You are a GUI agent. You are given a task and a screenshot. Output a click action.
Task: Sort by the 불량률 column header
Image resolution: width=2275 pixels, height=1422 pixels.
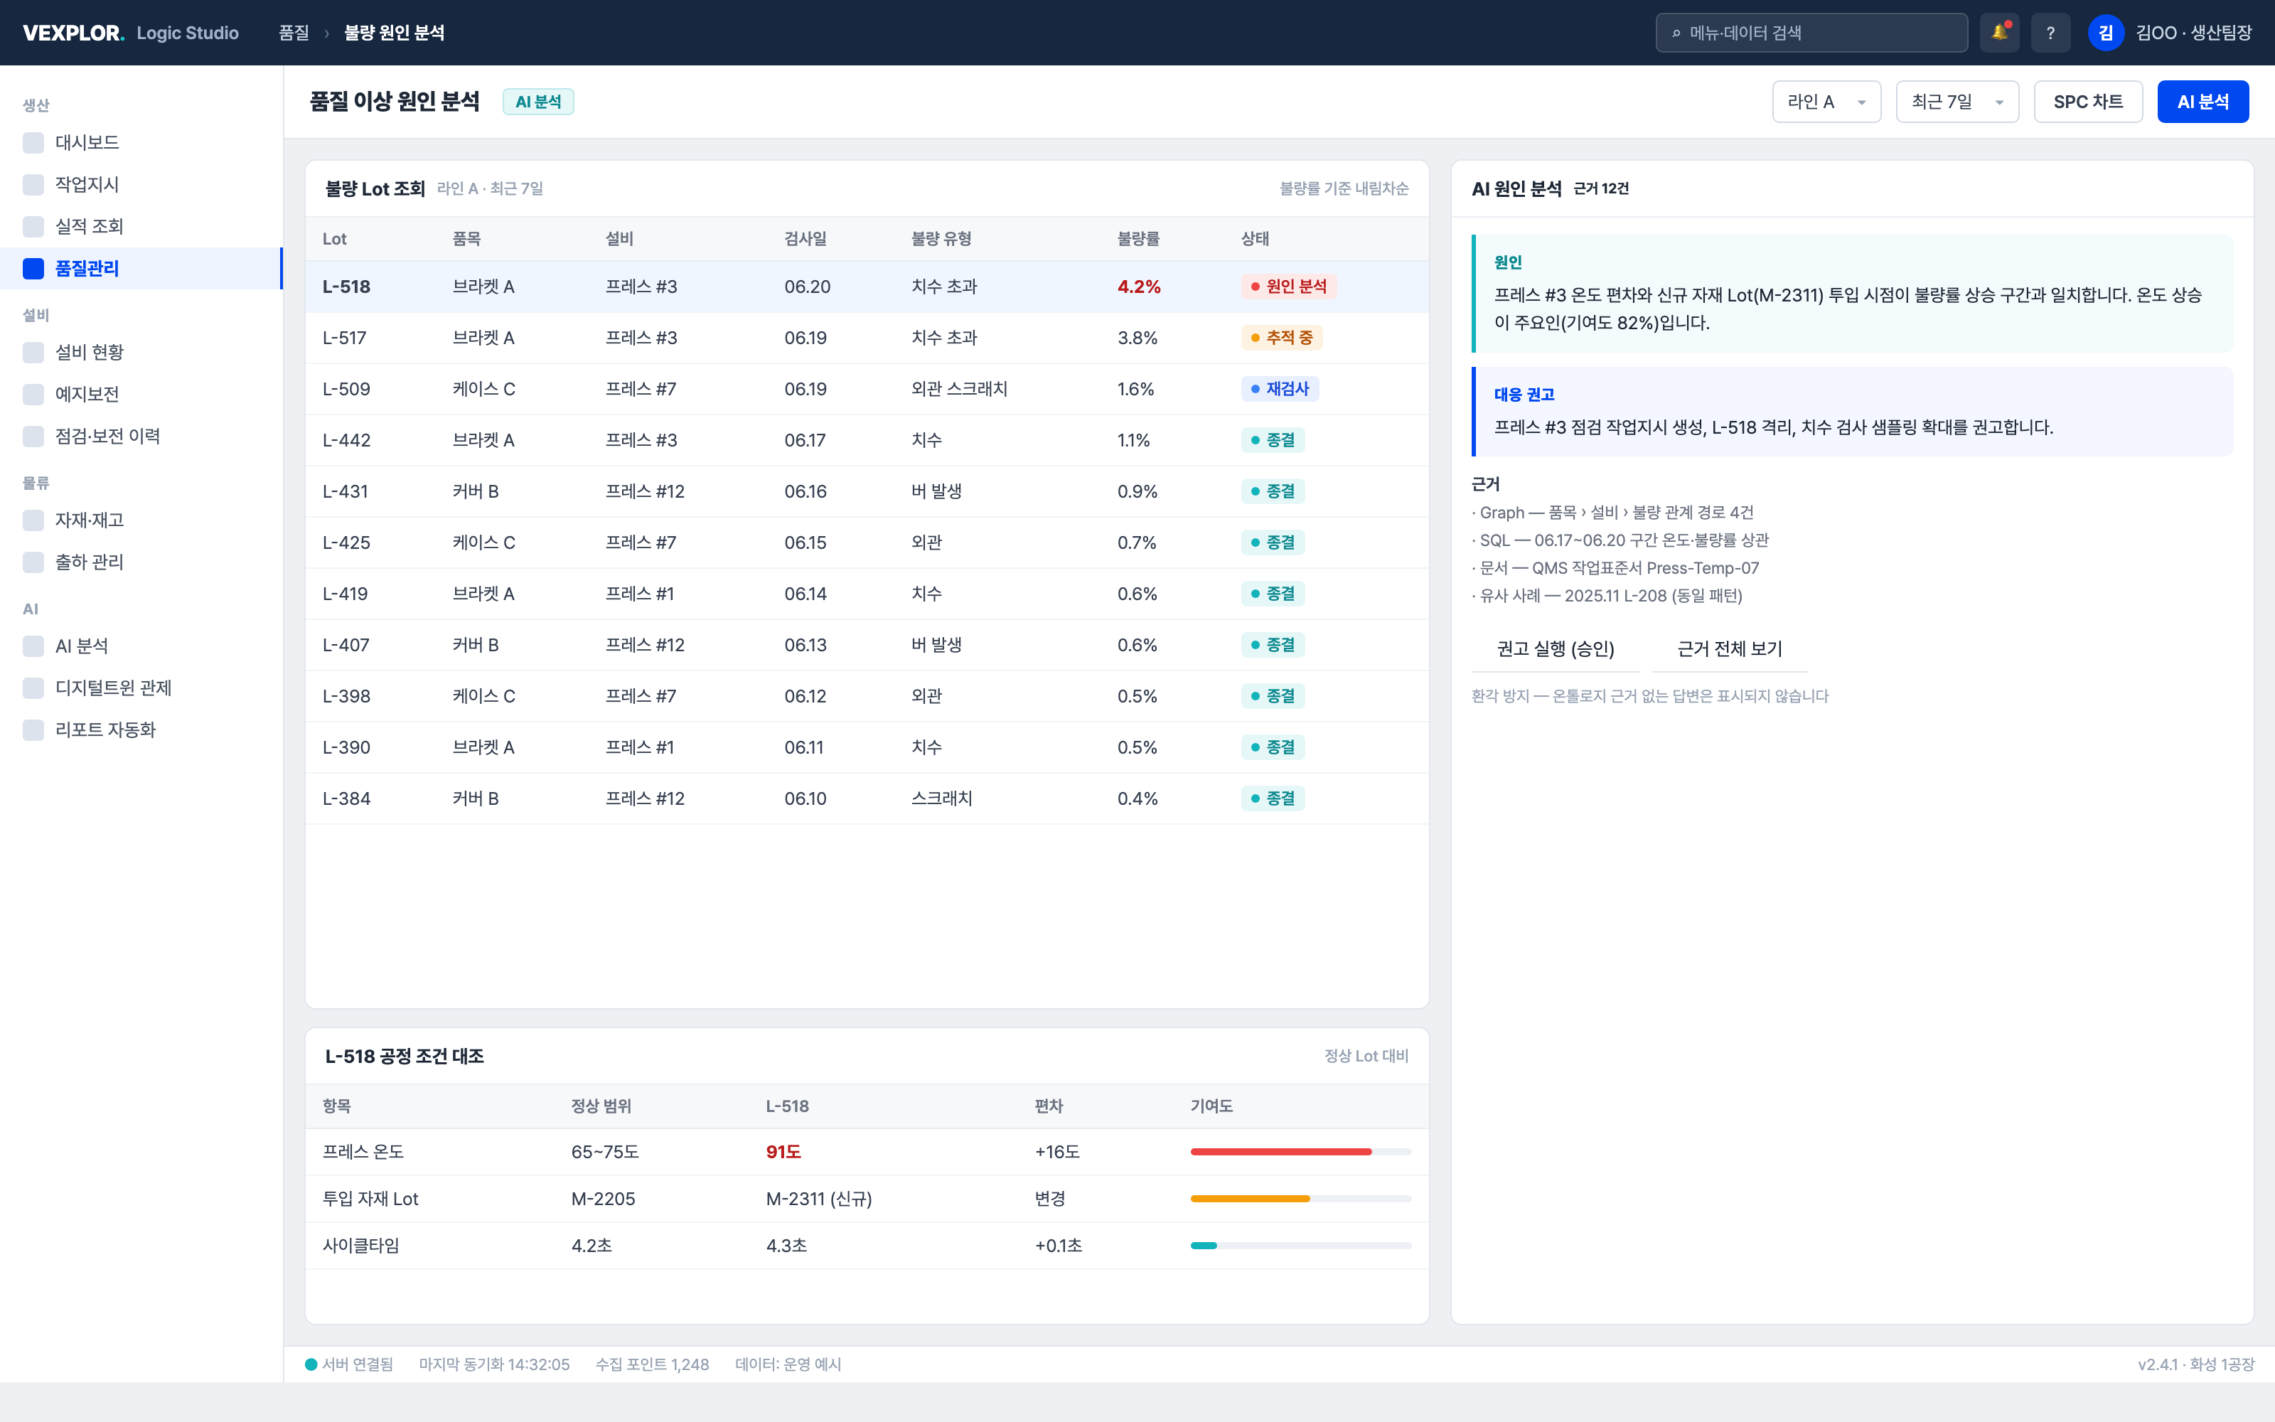pos(1137,239)
